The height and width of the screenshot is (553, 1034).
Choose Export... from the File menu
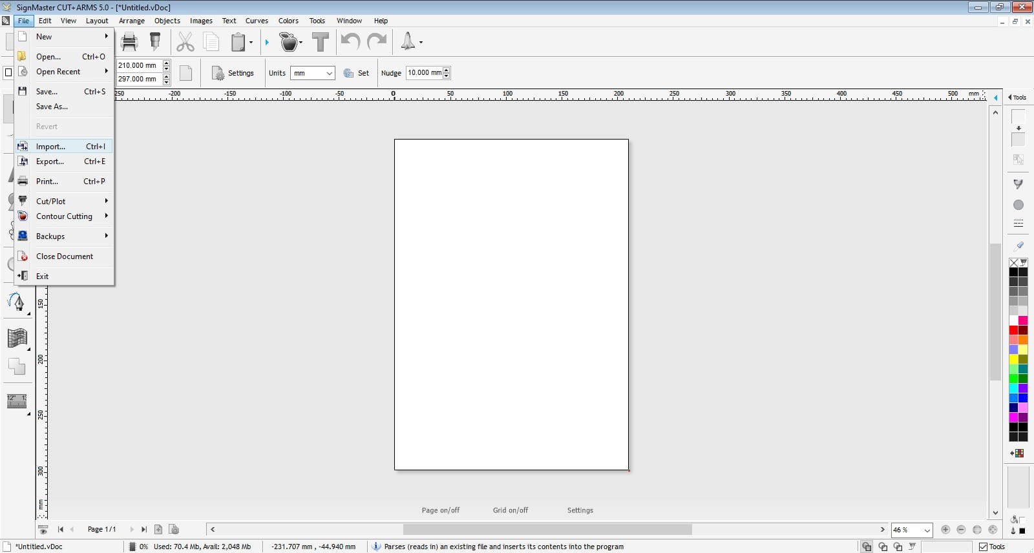pos(64,162)
